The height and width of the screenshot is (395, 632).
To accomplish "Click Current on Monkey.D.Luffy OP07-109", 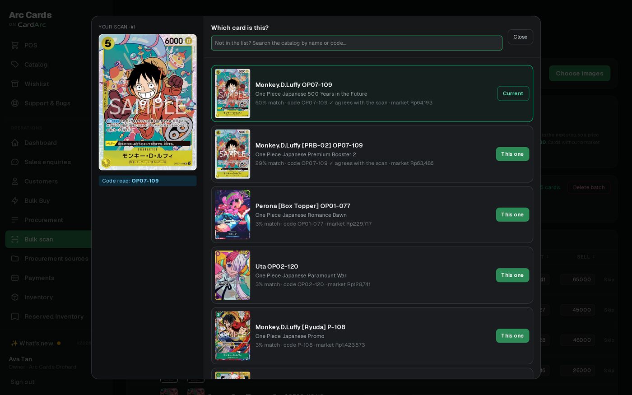I will 513,93.
